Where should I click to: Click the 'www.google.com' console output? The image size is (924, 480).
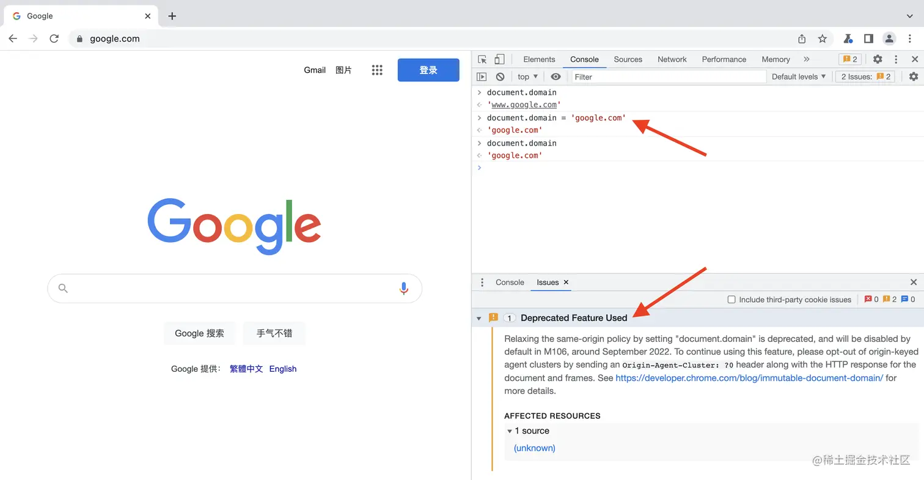pos(524,105)
